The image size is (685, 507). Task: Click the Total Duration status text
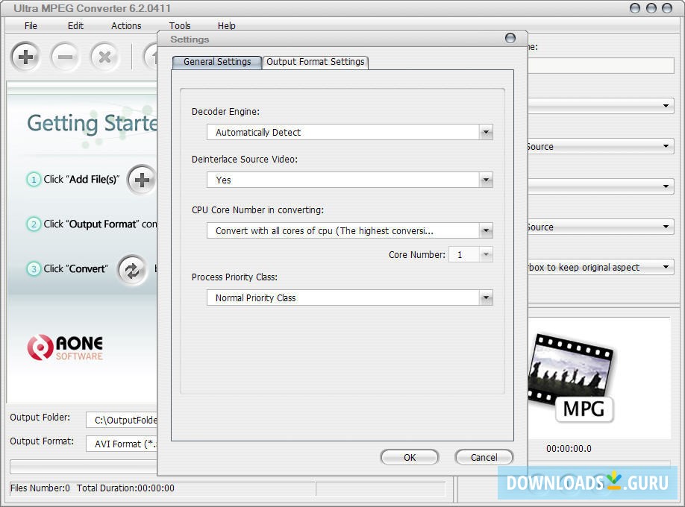125,488
